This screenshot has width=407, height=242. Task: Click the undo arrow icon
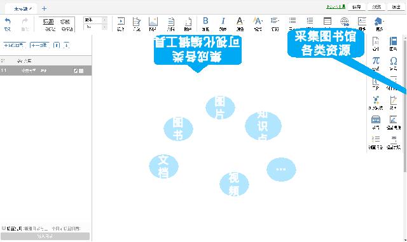8,21
